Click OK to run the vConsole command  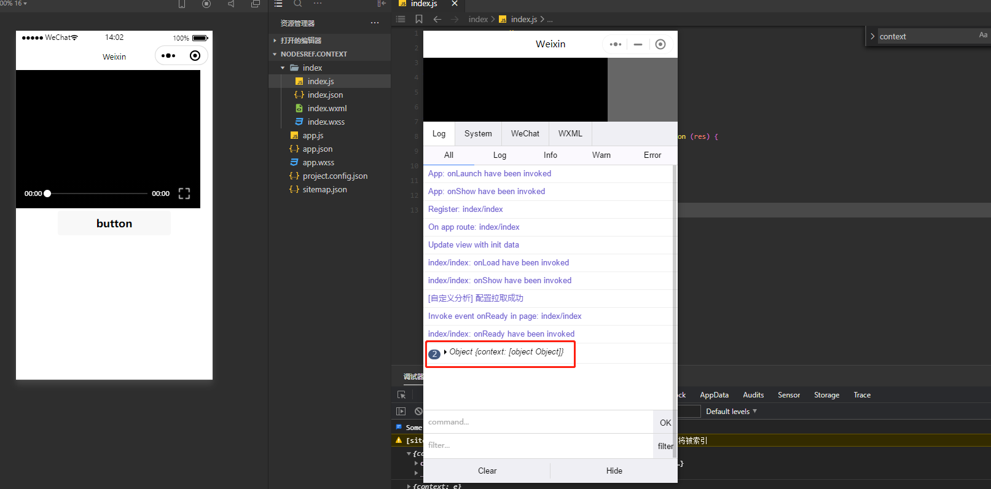click(665, 423)
